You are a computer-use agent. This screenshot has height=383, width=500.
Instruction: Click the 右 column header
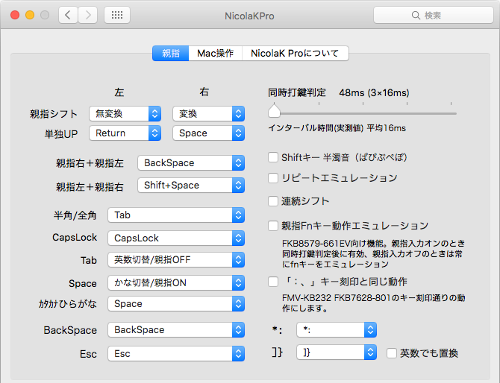click(x=204, y=92)
